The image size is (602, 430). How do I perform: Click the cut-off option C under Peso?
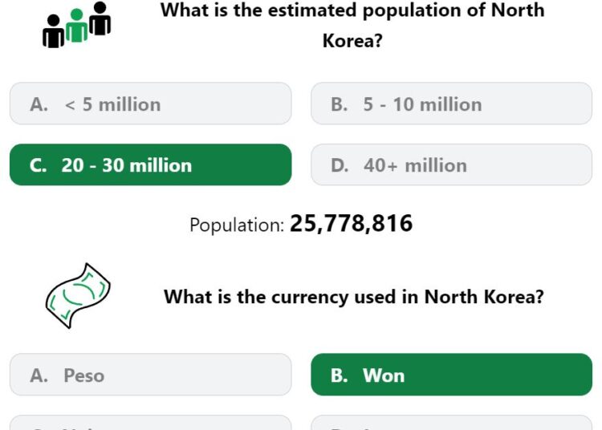[x=151, y=423]
